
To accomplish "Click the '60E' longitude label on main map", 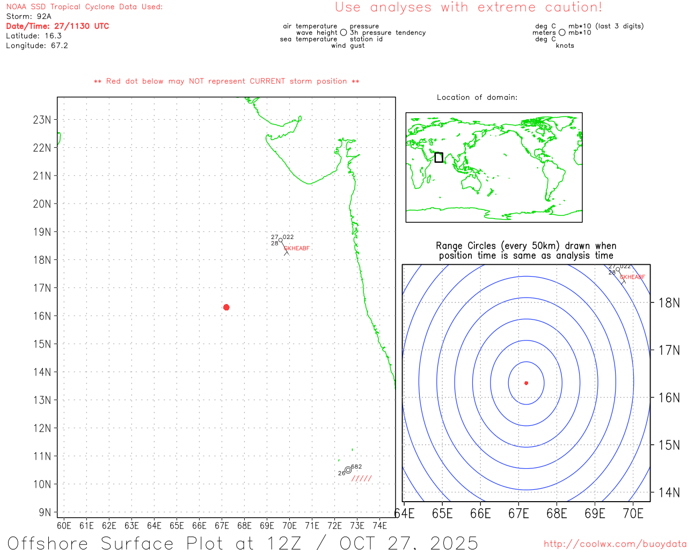I will tap(64, 525).
